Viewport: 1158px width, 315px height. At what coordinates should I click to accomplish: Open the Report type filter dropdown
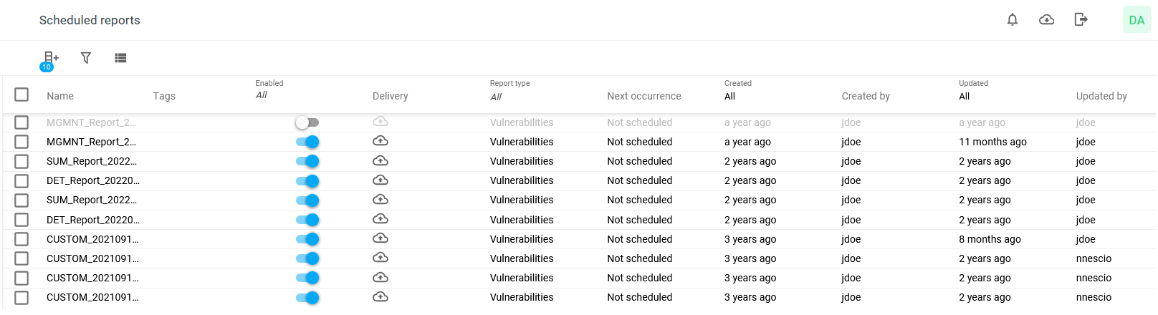click(x=497, y=97)
